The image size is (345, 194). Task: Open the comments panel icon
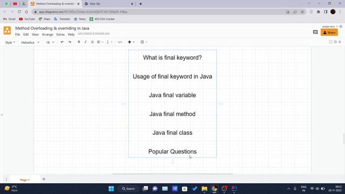[x=315, y=32]
